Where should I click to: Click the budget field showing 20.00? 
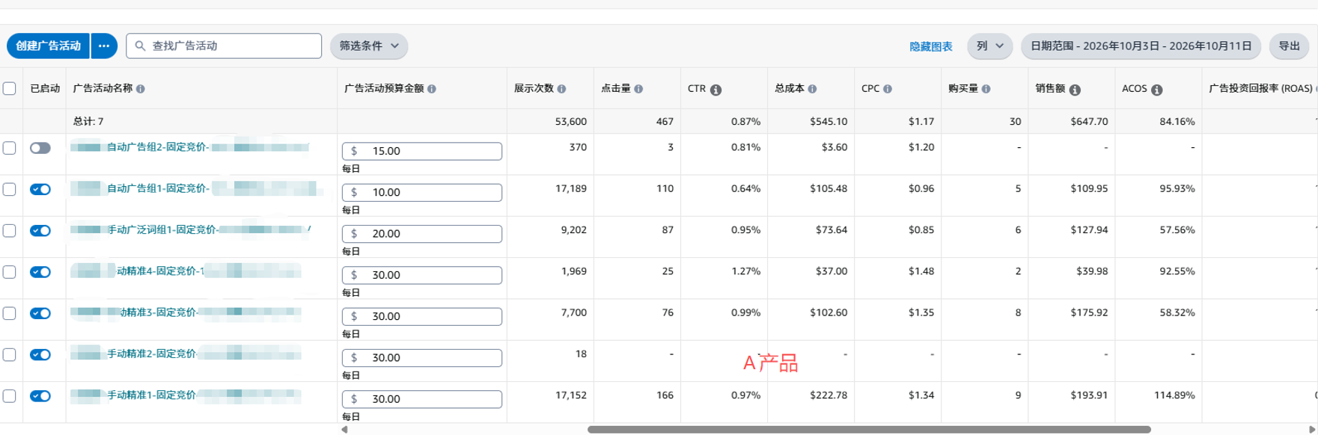(x=422, y=233)
